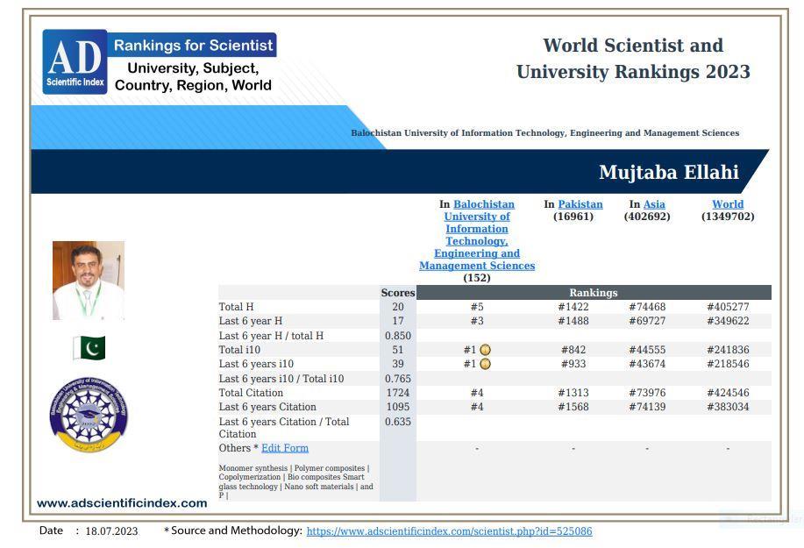Viewport: 804px width, 548px height.
Task: Click Total i10 Asia rank #44555
Action: tap(647, 350)
